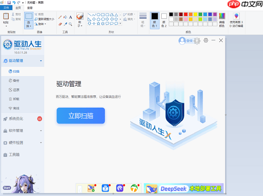263x196 pixels.
Task: Click the purple circular app icon
Action: point(120,188)
